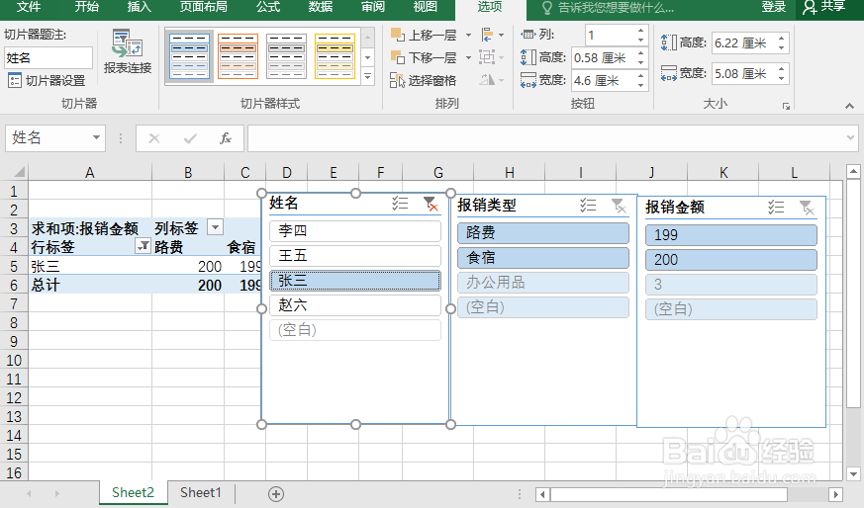The width and height of the screenshot is (864, 508).
Task: Select 199 in 报销金额 slicer
Action: [x=731, y=235]
